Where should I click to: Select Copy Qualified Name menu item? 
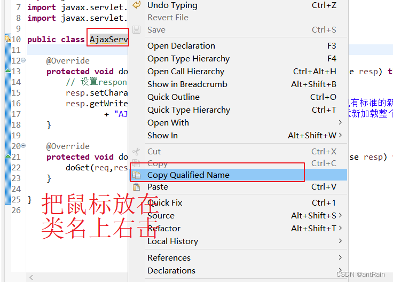pos(238,175)
